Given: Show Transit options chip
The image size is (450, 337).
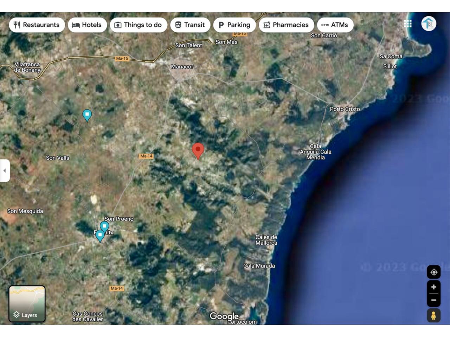Looking at the screenshot, I should pyautogui.click(x=190, y=25).
